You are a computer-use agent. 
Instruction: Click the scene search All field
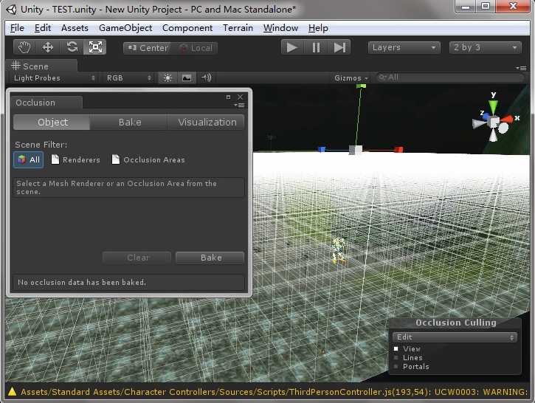pos(449,77)
